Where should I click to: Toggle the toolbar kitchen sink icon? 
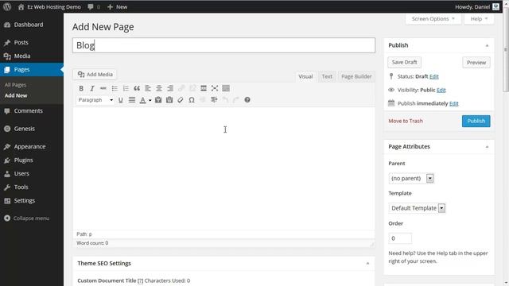[226, 88]
